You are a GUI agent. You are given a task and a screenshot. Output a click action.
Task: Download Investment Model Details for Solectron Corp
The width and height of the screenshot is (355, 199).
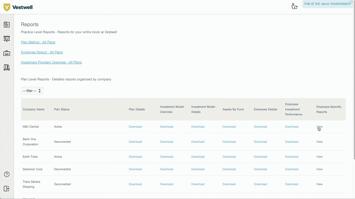click(x=198, y=169)
